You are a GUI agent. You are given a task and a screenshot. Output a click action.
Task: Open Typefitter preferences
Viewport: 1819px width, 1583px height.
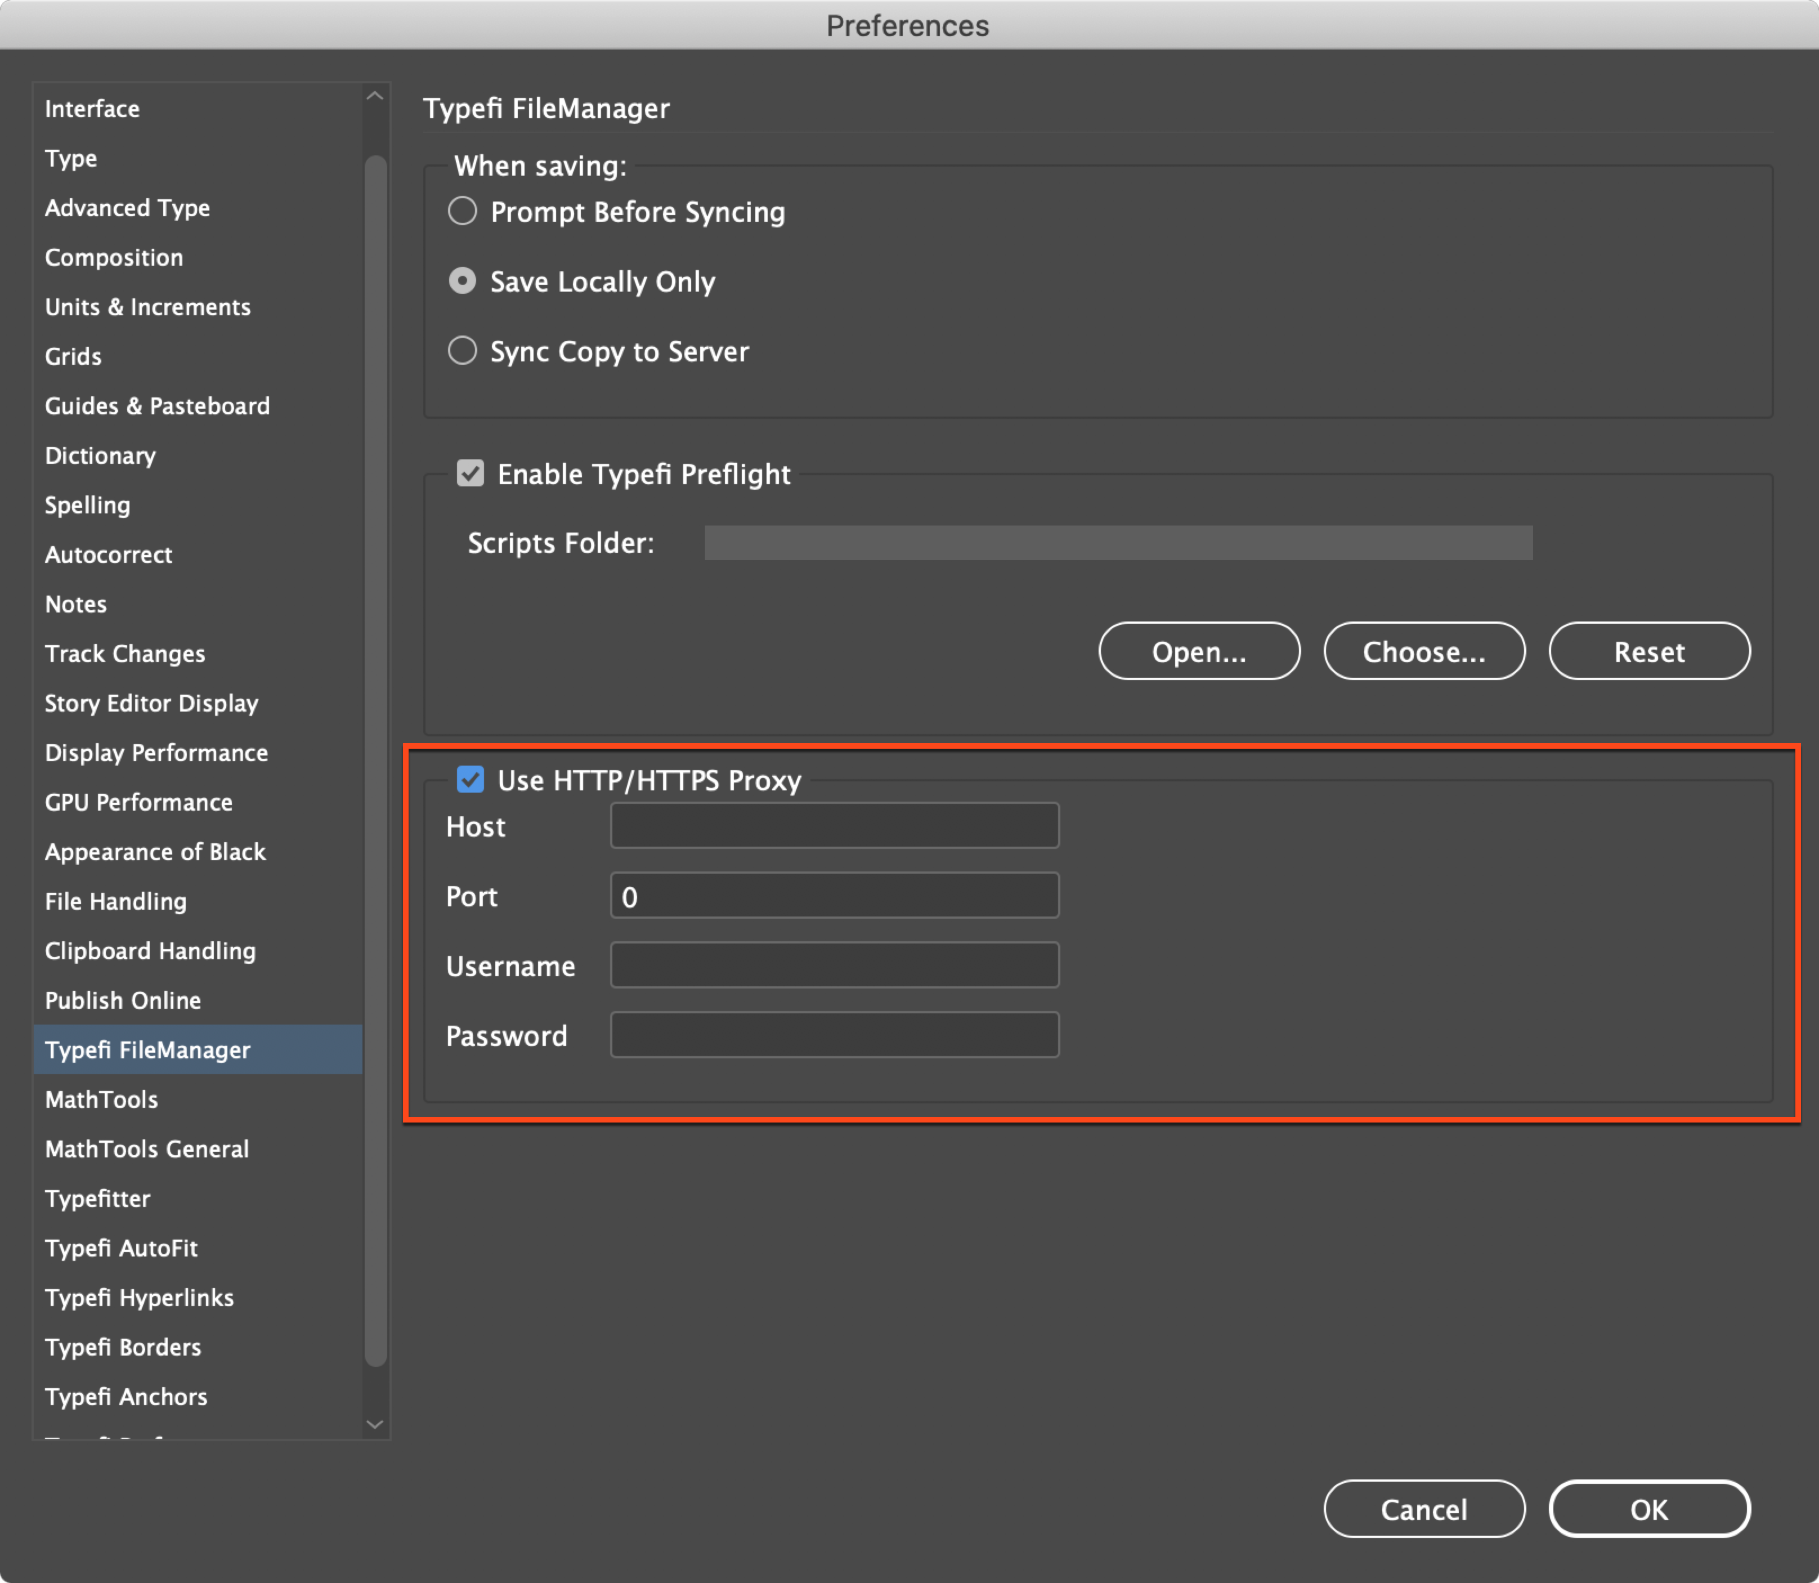coord(198,1198)
